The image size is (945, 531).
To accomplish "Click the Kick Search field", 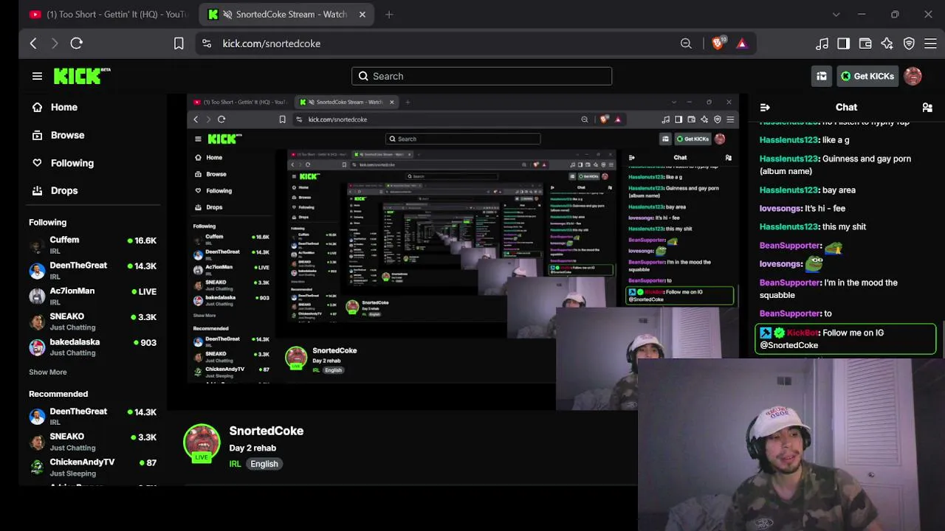I will click(481, 76).
